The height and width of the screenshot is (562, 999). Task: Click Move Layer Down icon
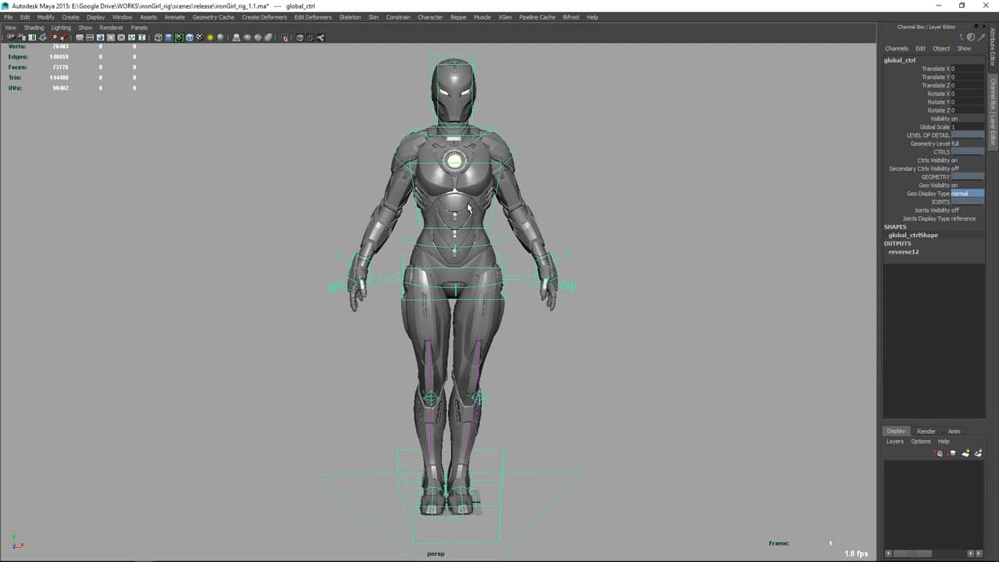[952, 453]
